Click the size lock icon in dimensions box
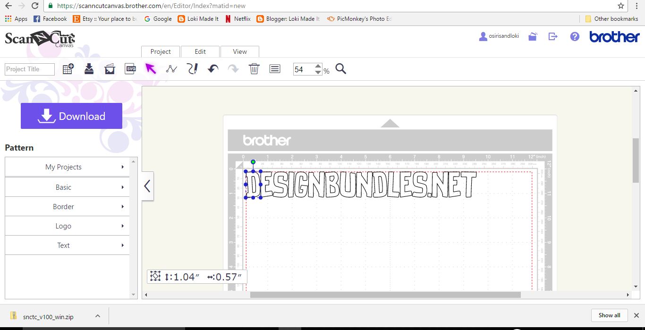This screenshot has height=330, width=645. tap(155, 277)
